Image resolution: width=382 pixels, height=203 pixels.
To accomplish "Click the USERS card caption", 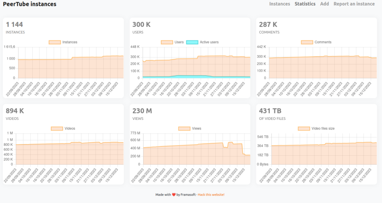I will 138,32.
